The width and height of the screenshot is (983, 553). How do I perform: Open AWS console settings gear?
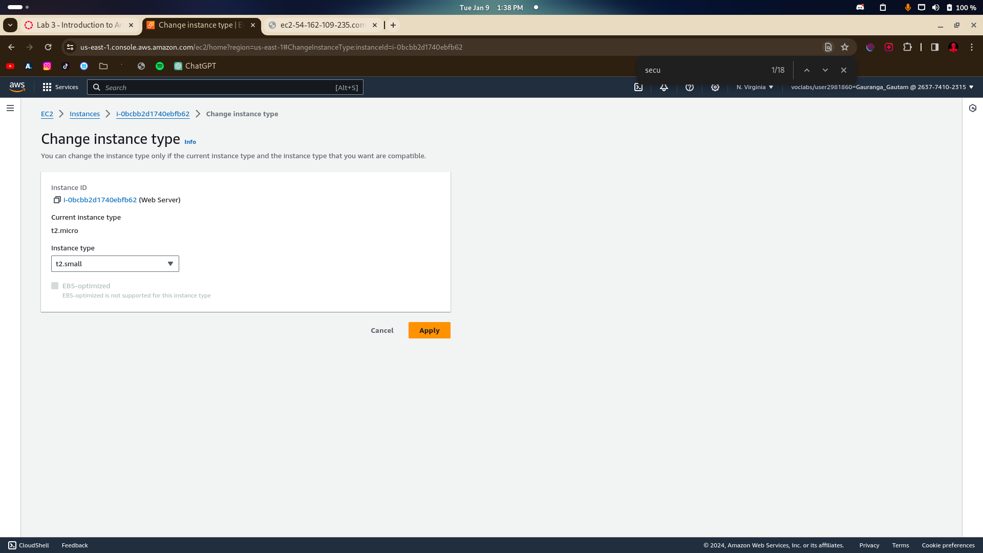(715, 88)
